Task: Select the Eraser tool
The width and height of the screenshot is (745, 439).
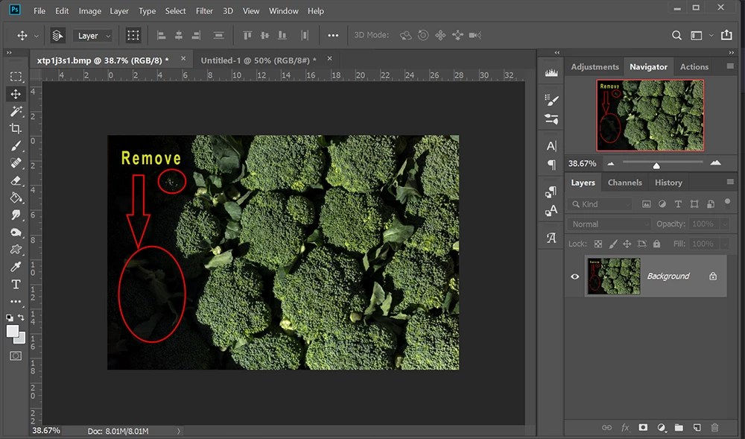Action: [16, 180]
